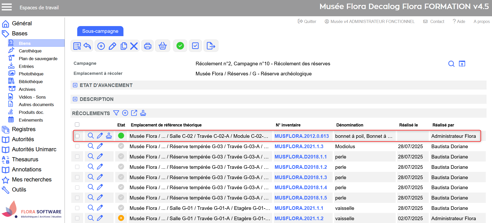This screenshot has height=223, width=492.
Task: Click the back arrow return icon
Action: (x=87, y=46)
